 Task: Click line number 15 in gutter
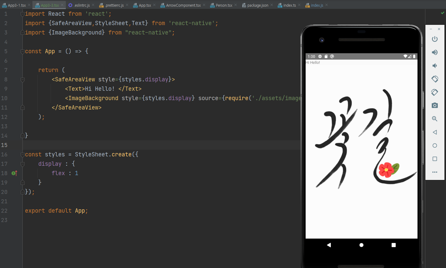click(4, 145)
